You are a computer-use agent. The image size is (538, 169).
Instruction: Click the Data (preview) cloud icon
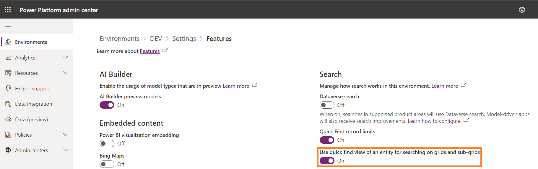8,120
